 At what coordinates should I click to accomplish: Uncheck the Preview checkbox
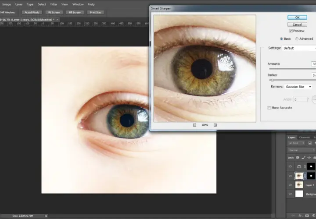[291, 31]
